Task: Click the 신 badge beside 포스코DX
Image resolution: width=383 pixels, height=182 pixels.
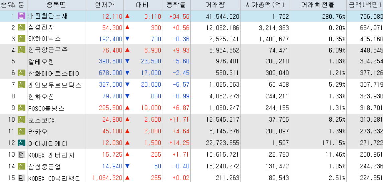Action: 21,119
